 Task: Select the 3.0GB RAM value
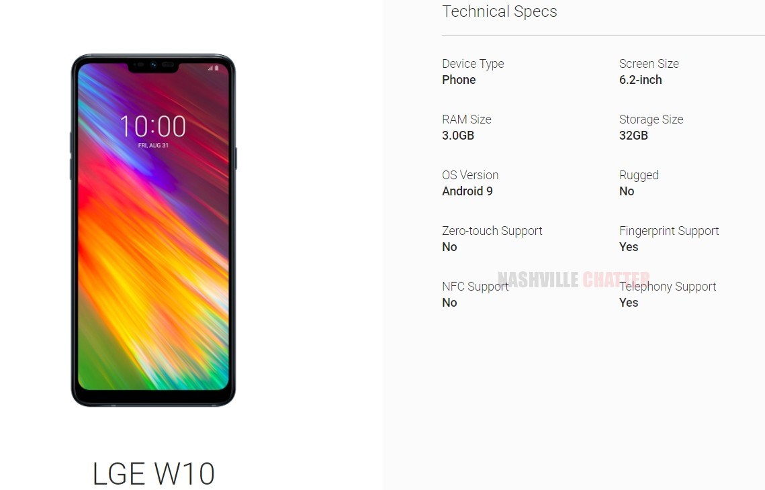point(458,136)
